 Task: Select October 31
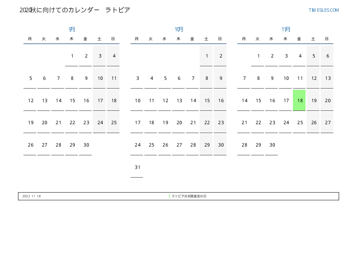(x=137, y=167)
